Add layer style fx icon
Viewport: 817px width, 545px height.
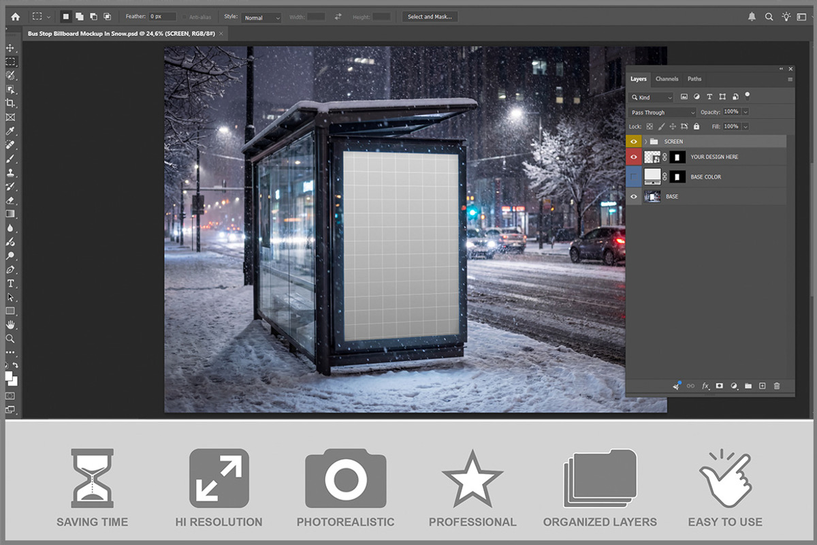705,386
